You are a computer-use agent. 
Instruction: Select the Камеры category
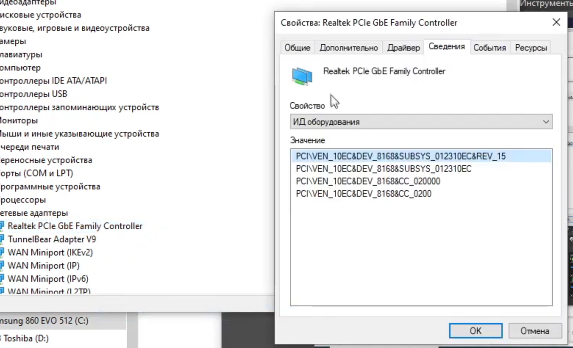[13, 41]
